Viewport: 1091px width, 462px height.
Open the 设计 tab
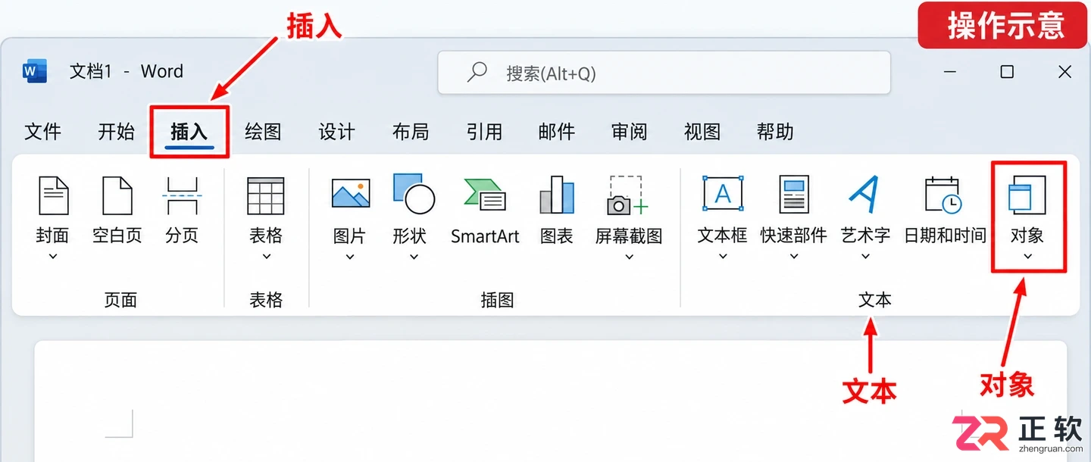click(336, 132)
